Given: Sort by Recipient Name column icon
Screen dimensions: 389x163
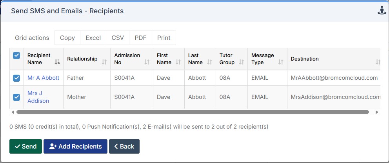Looking at the screenshot, I should [57, 62].
